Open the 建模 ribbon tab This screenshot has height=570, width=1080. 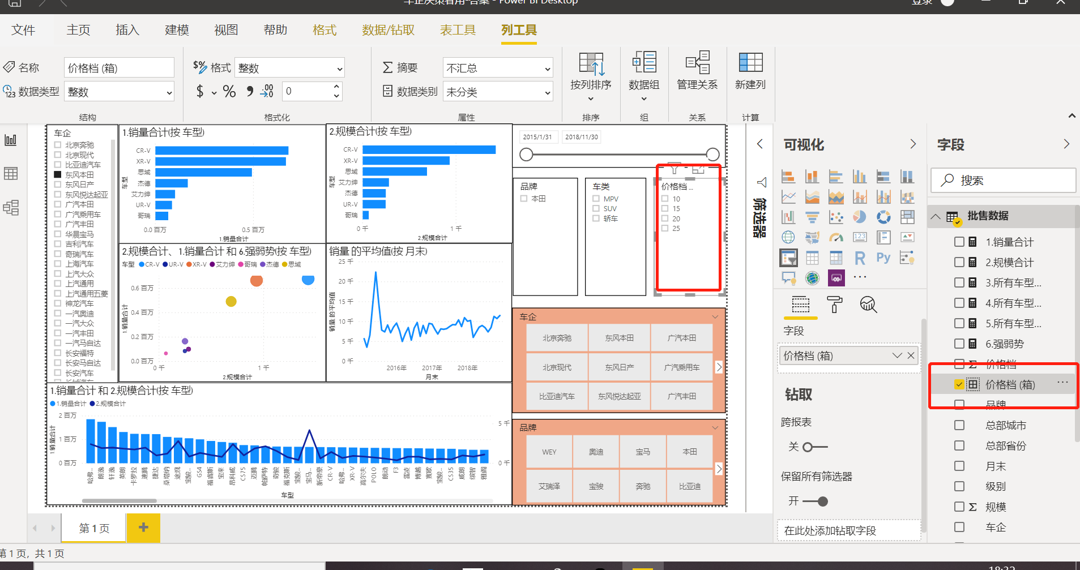pyautogui.click(x=177, y=30)
